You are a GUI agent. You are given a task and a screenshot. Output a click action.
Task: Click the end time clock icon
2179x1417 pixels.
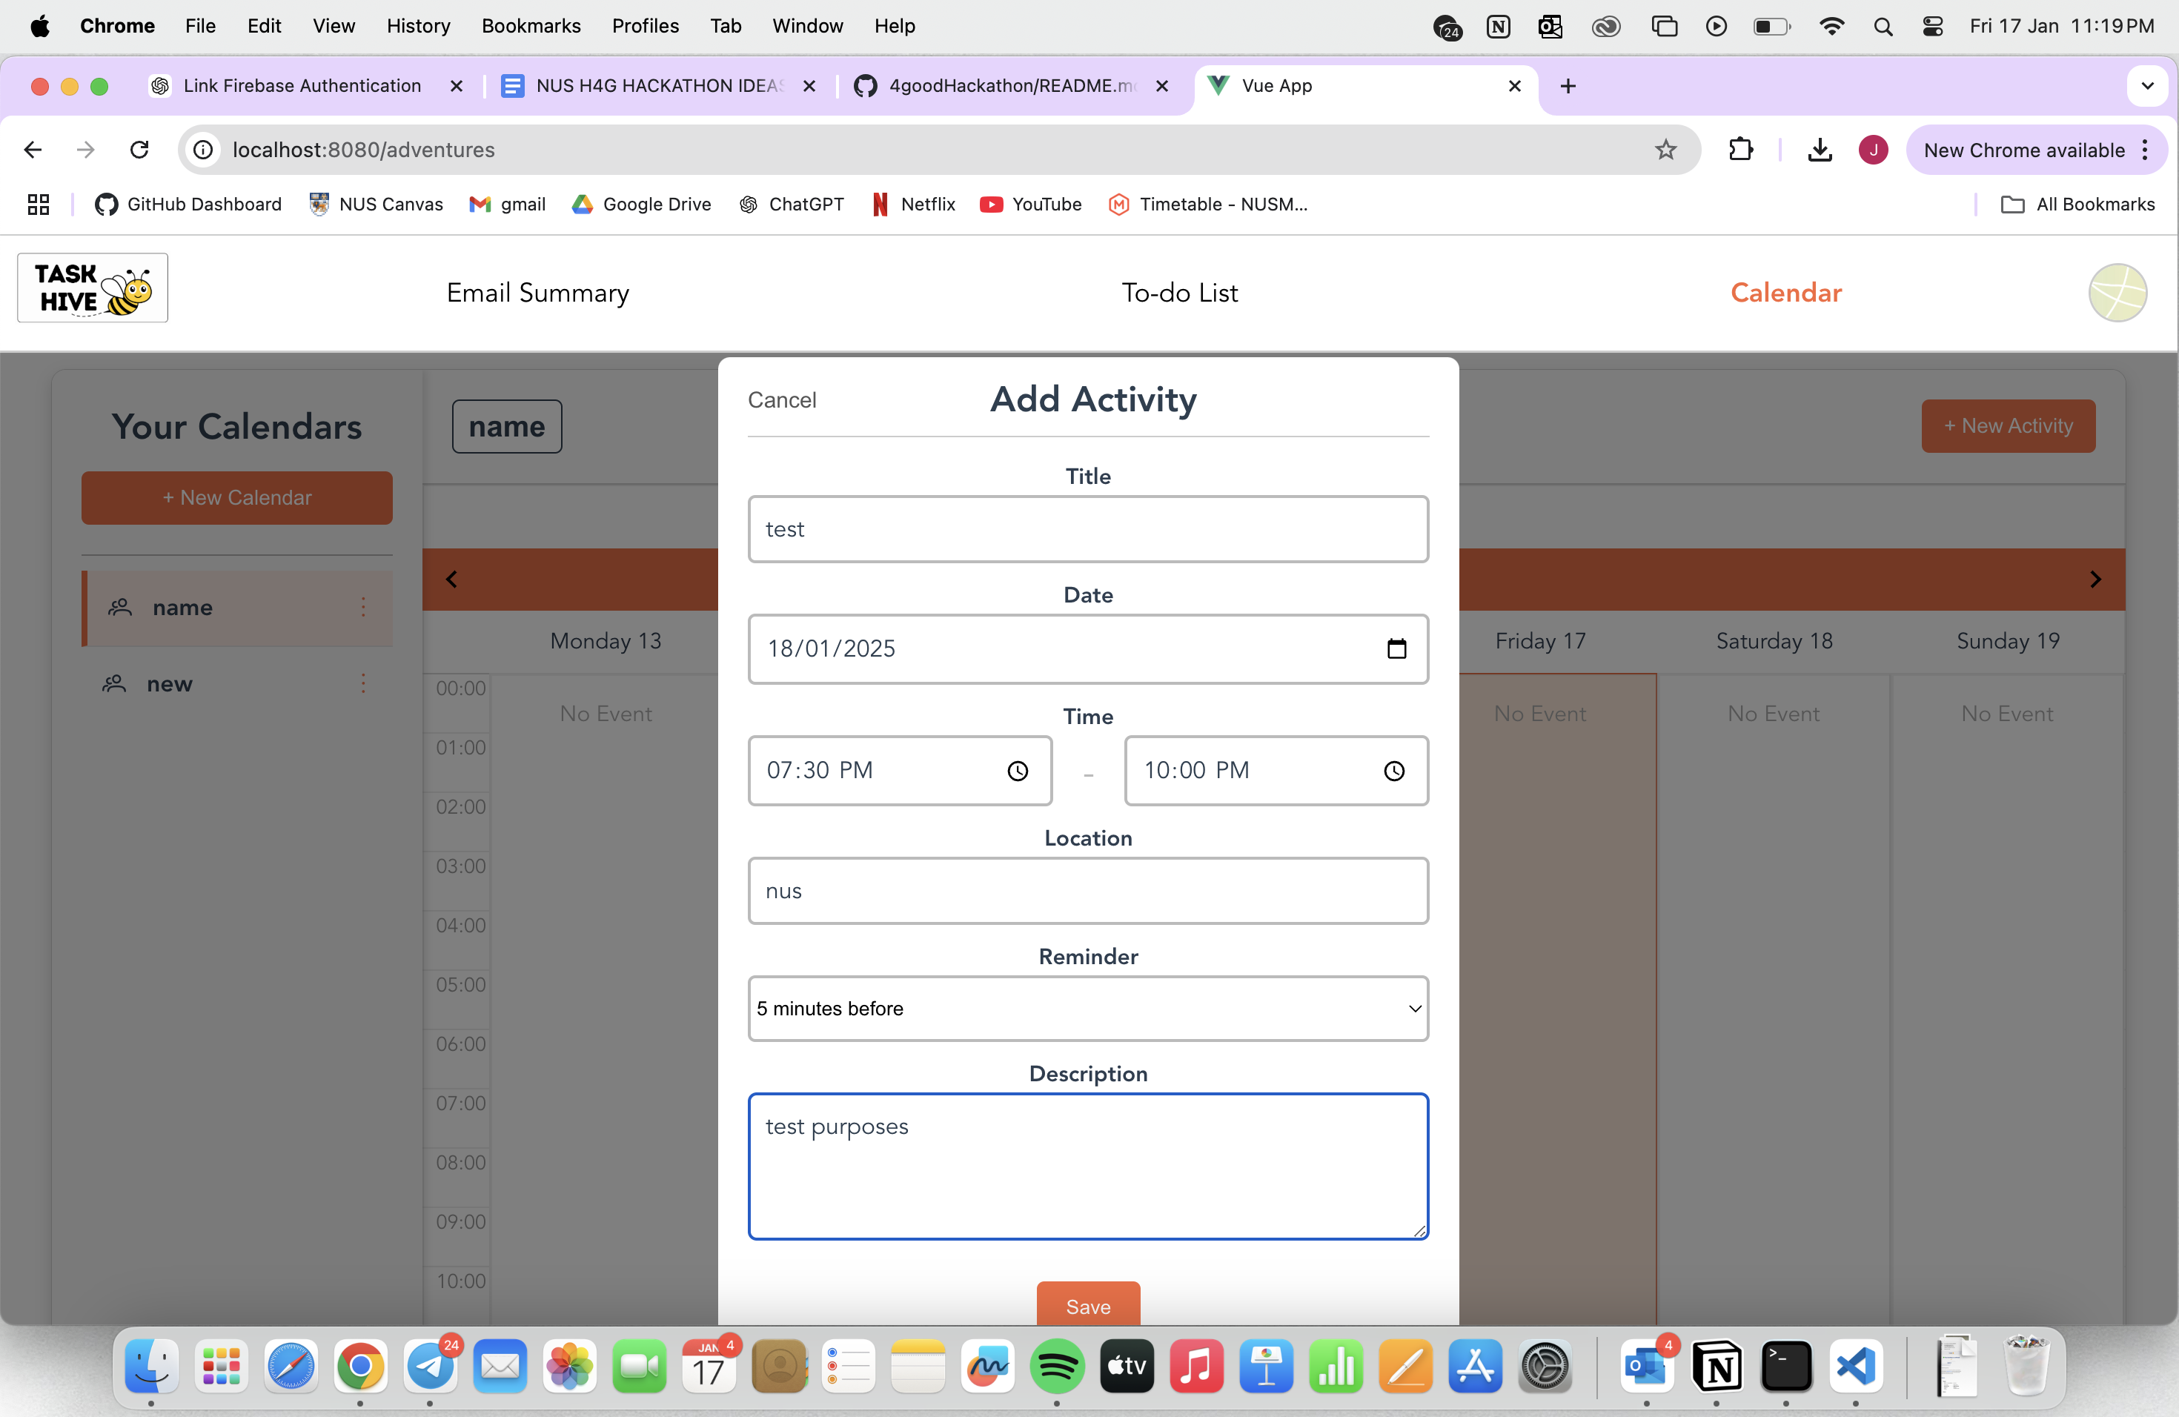pos(1393,771)
